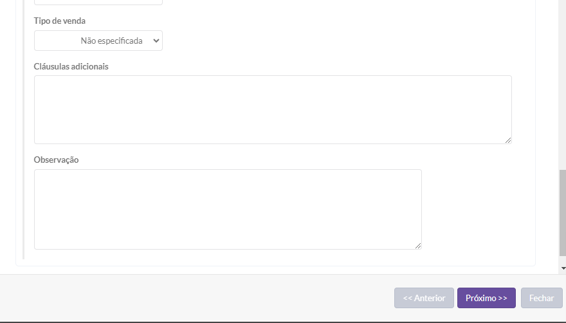Click the Tipo de venda label

coord(60,21)
